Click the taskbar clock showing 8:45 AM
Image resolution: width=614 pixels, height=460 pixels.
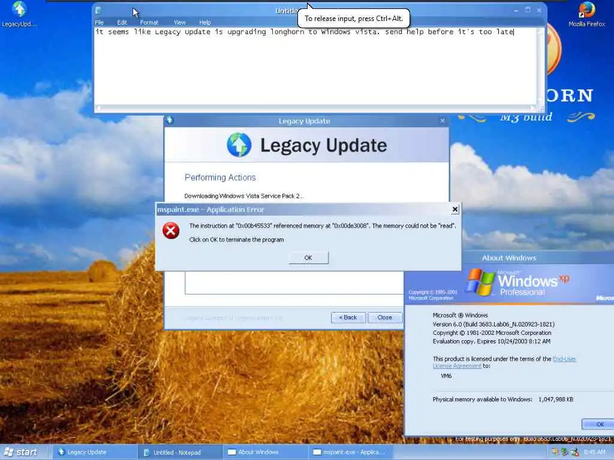click(x=594, y=452)
